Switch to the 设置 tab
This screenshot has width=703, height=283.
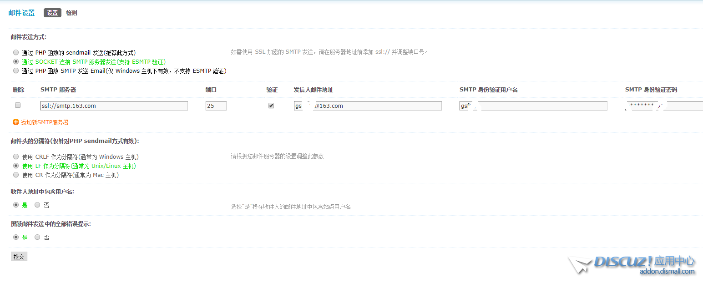(x=52, y=13)
